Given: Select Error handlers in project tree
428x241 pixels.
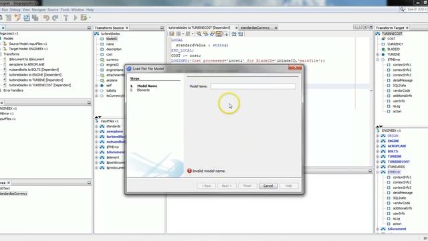Looking at the screenshot, I should (x=13, y=90).
